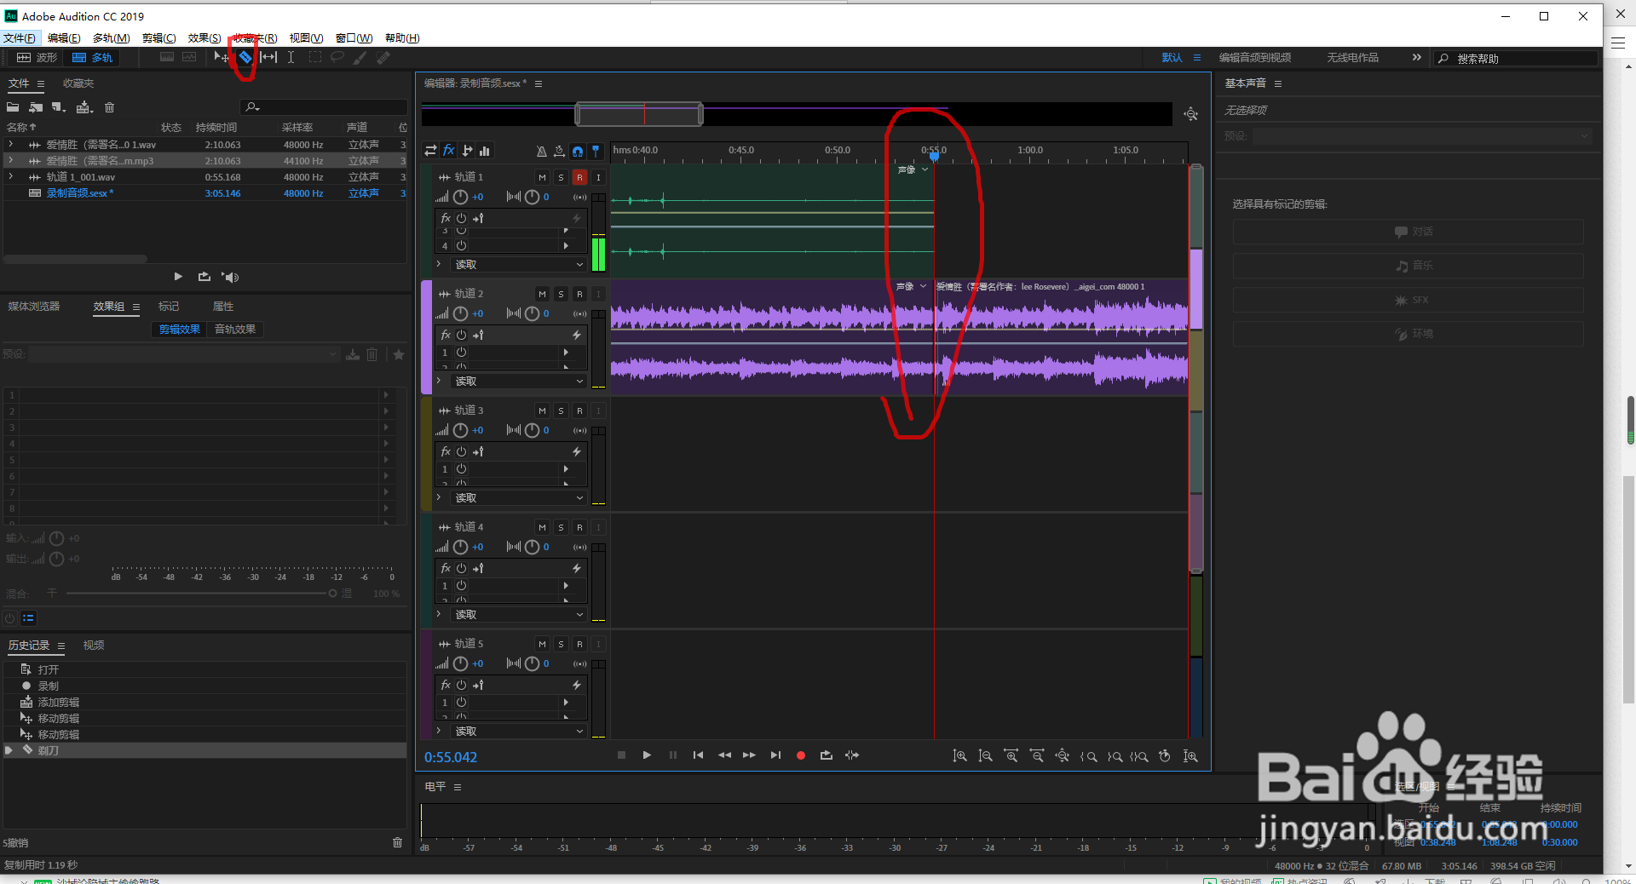
Task: Toggle input monitoring on 轨道 1
Action: pos(598,177)
